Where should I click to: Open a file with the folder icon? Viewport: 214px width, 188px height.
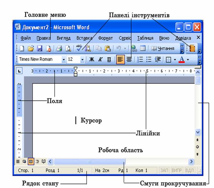tap(31, 48)
